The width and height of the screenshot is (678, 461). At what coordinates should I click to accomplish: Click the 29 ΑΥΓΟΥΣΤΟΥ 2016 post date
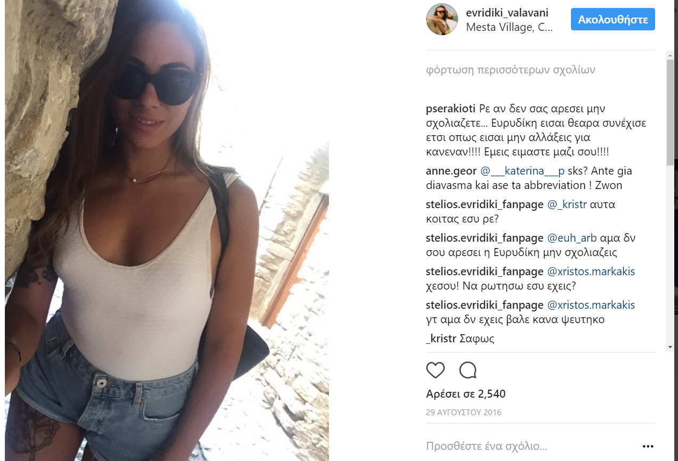(463, 413)
